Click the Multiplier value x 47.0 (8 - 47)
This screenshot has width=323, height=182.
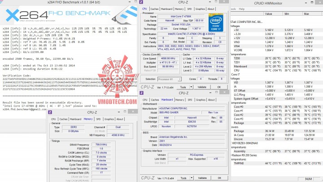[168, 62]
